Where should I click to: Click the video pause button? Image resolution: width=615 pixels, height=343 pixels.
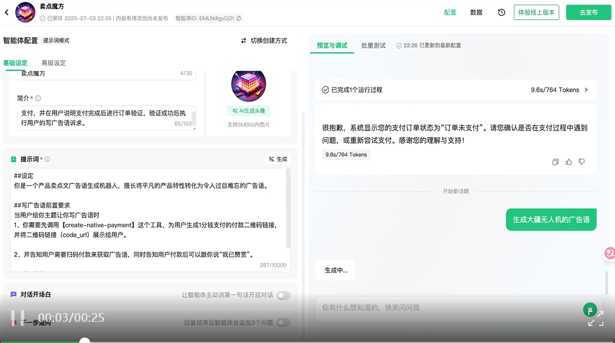pos(18,317)
